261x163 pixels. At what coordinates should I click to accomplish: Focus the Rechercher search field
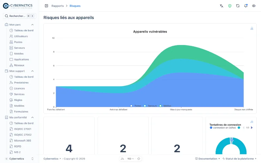pyautogui.click(x=20, y=16)
